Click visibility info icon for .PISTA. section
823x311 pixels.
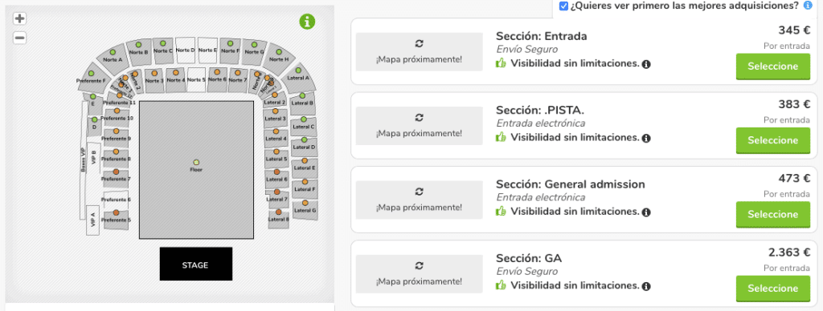click(646, 138)
